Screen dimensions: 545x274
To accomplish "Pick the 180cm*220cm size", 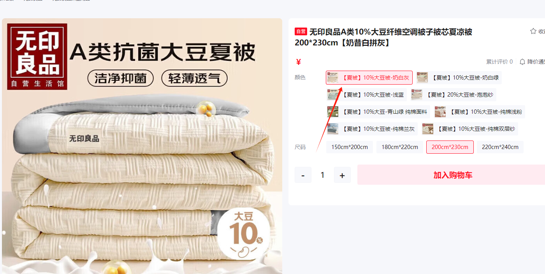I will click(400, 147).
